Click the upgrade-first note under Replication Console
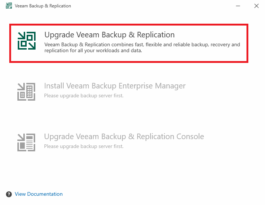 click(84, 147)
